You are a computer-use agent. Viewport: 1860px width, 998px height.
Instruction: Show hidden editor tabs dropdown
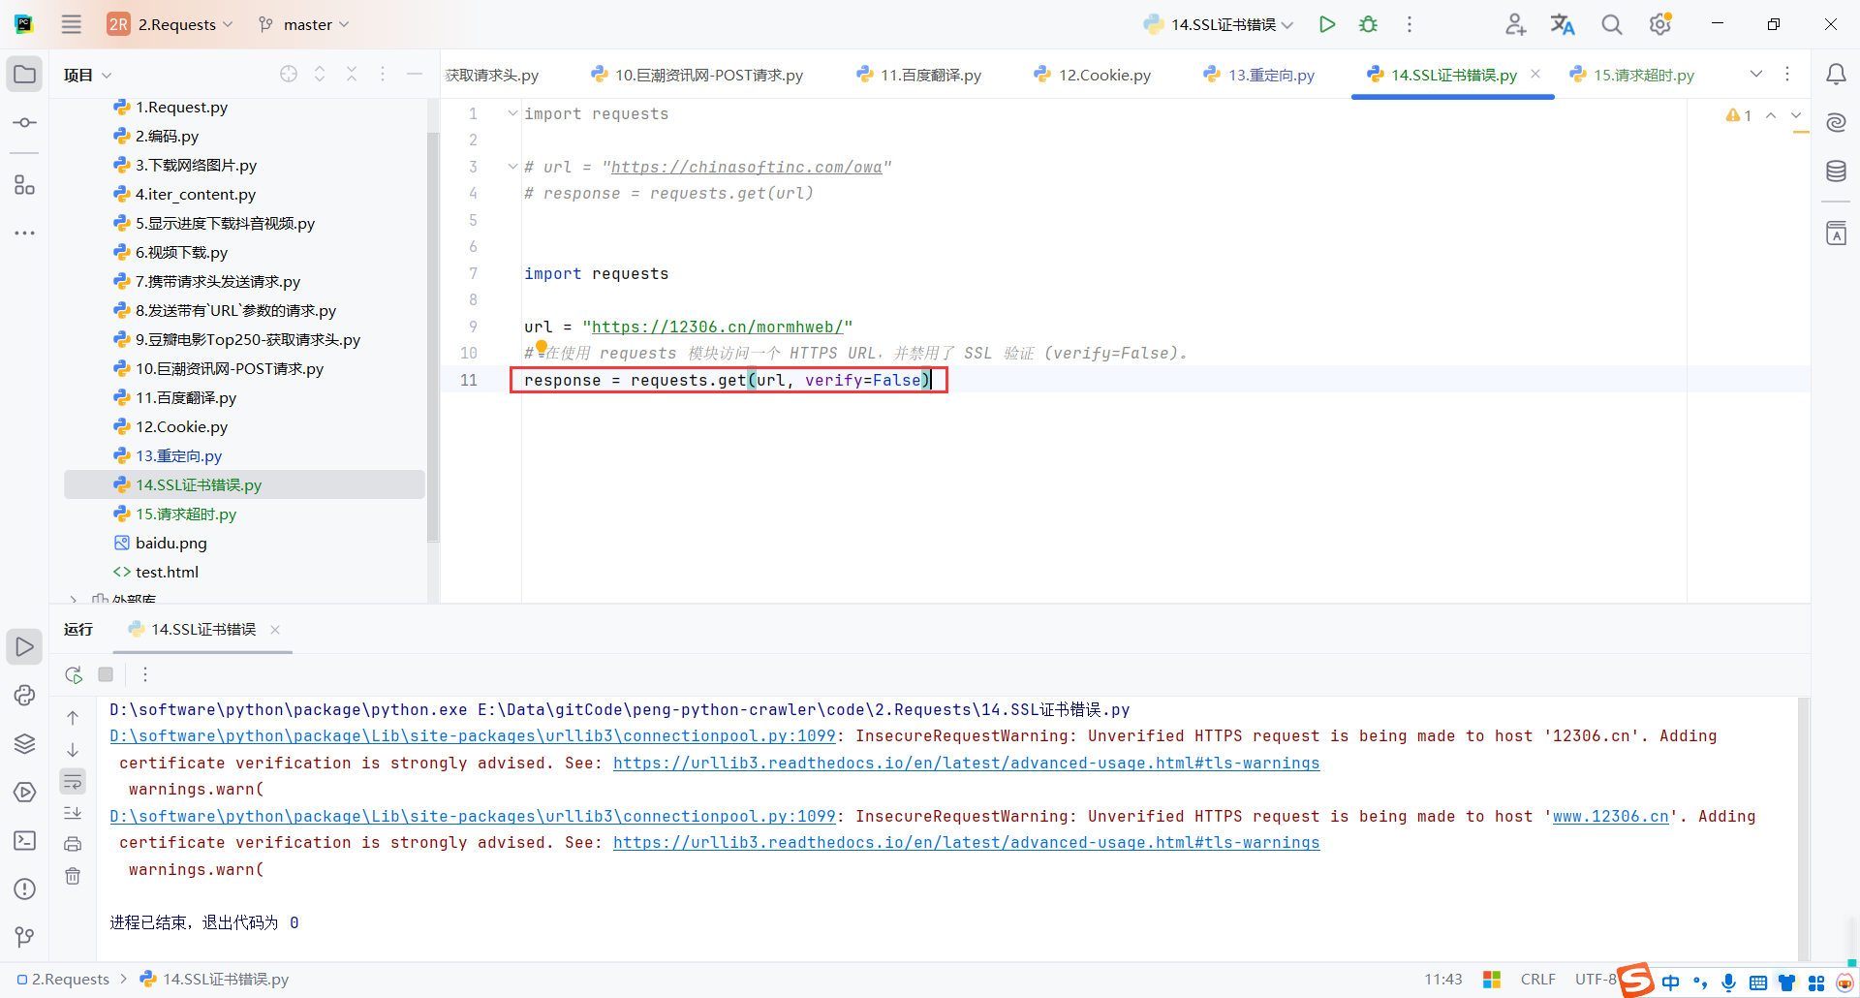tap(1756, 75)
